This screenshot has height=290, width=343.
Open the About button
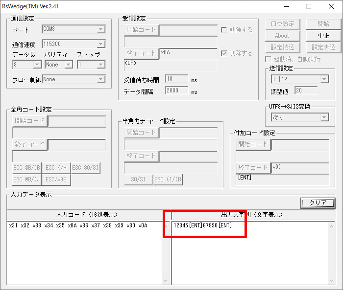[x=282, y=36]
